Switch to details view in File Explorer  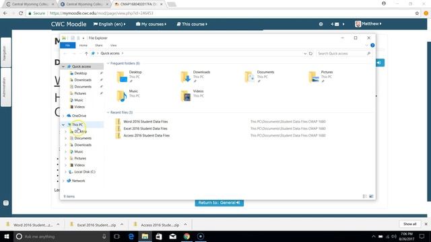point(365,196)
